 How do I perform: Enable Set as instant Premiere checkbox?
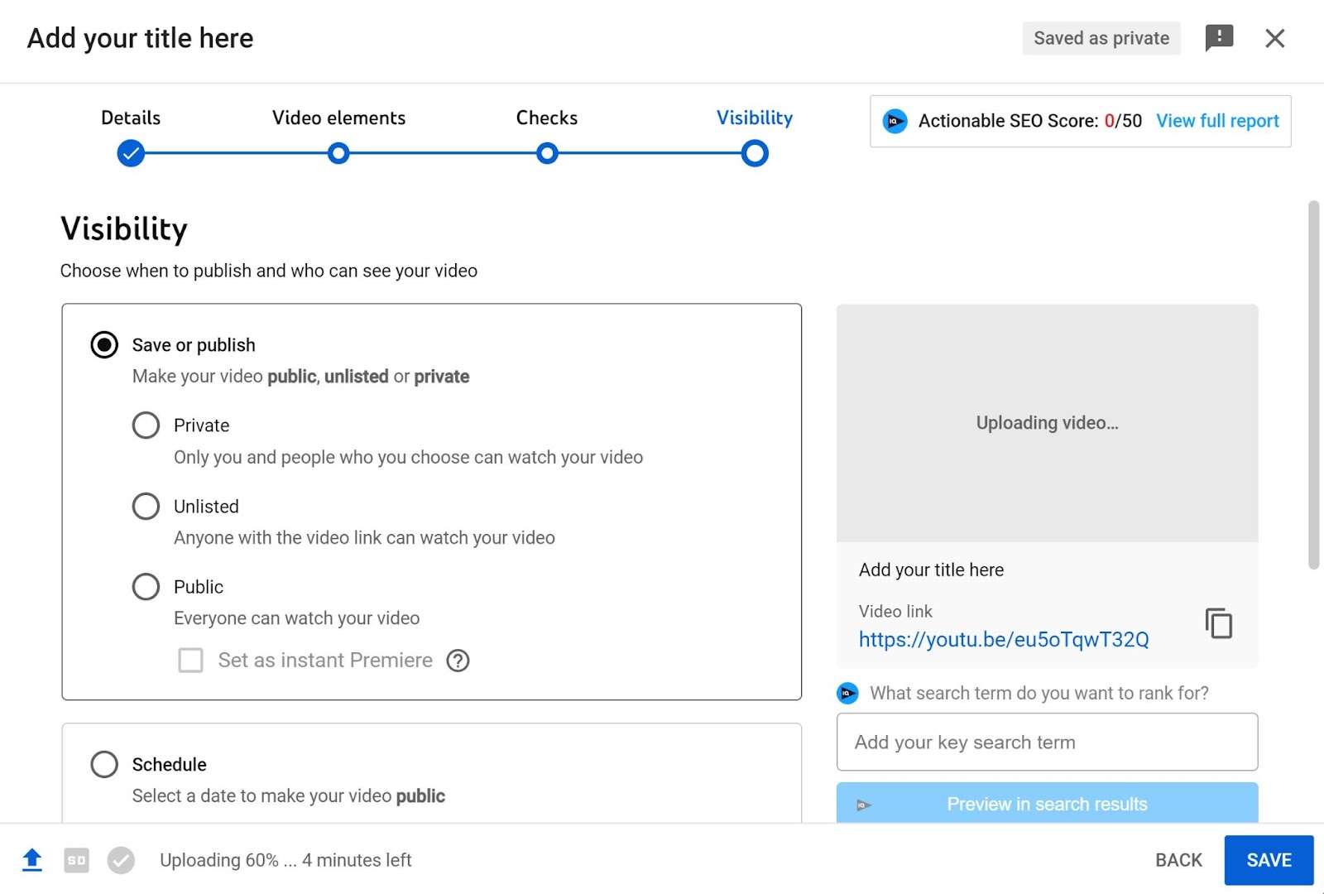[191, 661]
